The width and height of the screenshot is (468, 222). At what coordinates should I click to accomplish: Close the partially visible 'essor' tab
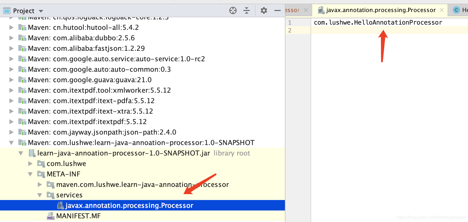point(306,10)
